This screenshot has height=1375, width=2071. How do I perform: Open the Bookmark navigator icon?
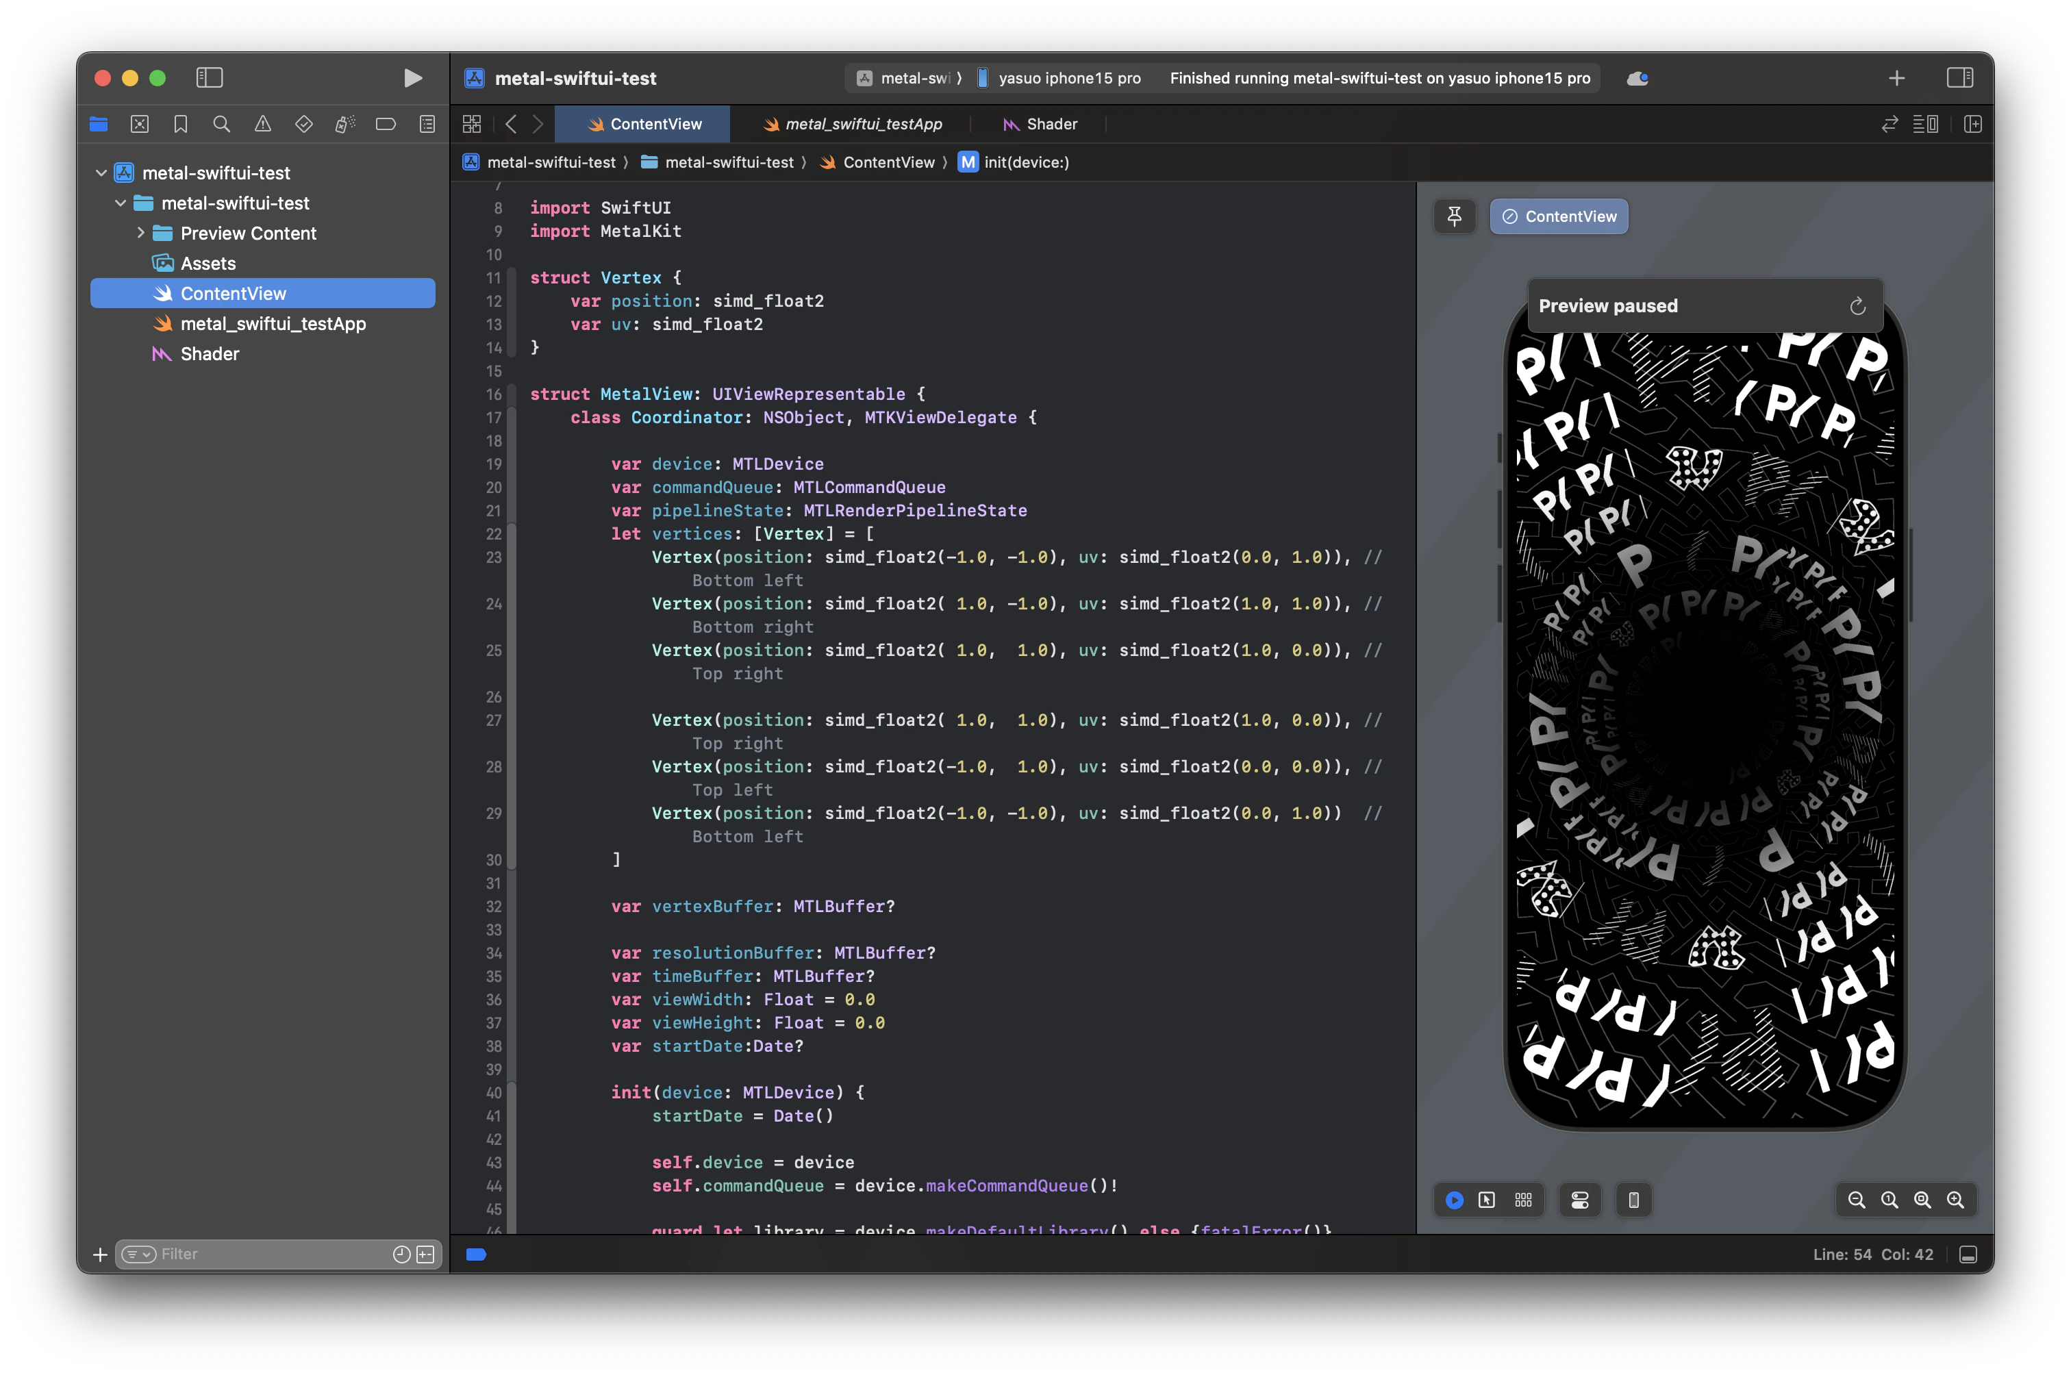(x=181, y=125)
